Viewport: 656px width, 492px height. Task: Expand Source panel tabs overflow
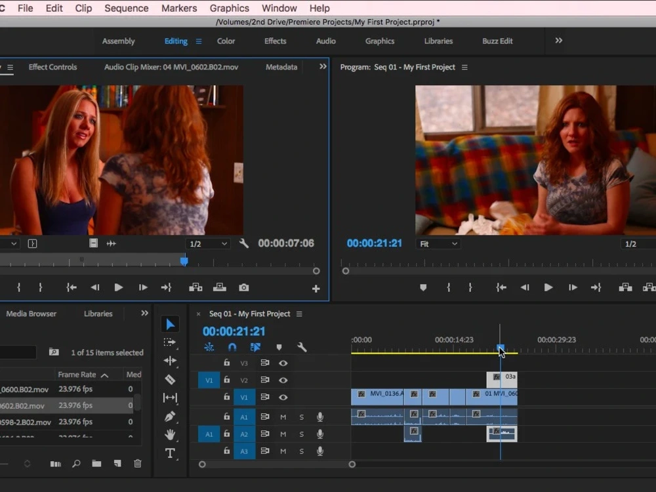323,66
